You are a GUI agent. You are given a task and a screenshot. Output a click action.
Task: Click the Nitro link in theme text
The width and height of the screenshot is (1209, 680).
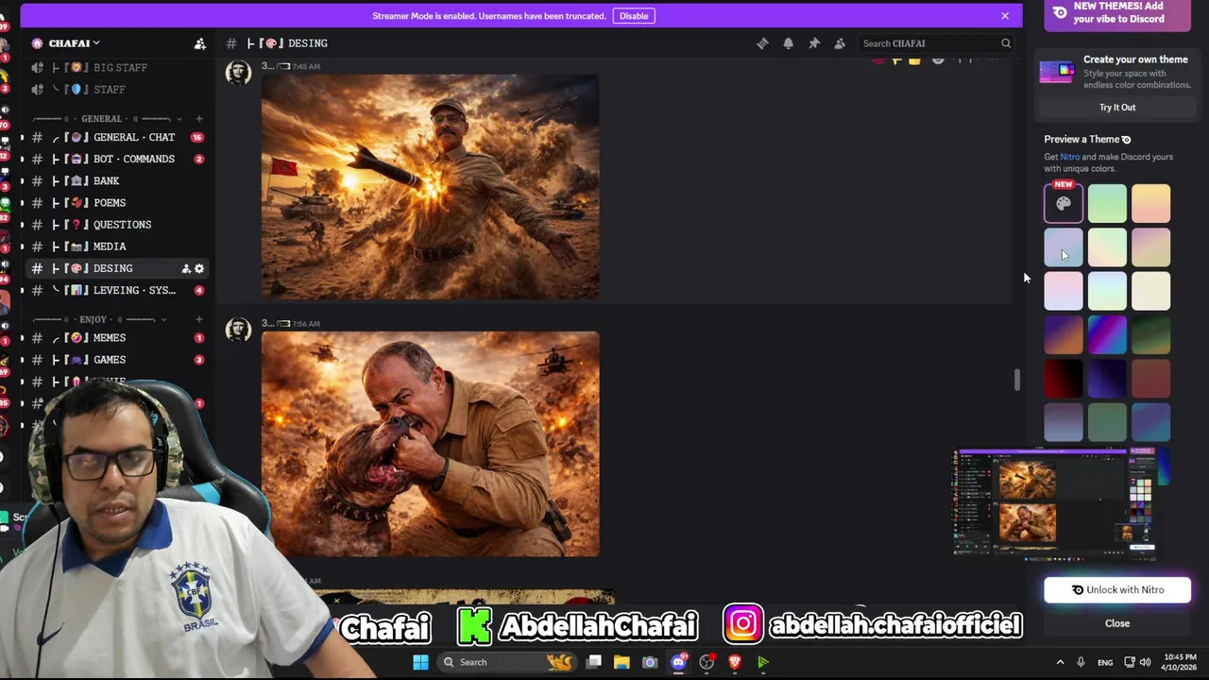pyautogui.click(x=1069, y=157)
